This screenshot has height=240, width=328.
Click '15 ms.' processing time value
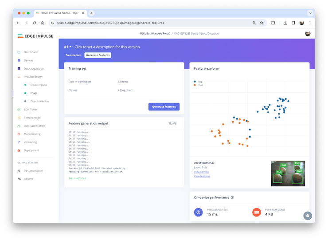pos(212,214)
